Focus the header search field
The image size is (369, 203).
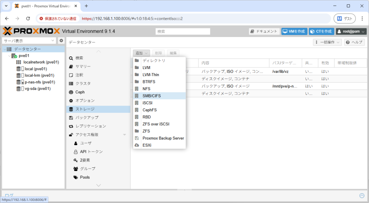click(183, 31)
